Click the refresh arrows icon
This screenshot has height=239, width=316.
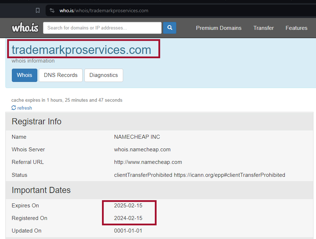pyautogui.click(x=14, y=108)
